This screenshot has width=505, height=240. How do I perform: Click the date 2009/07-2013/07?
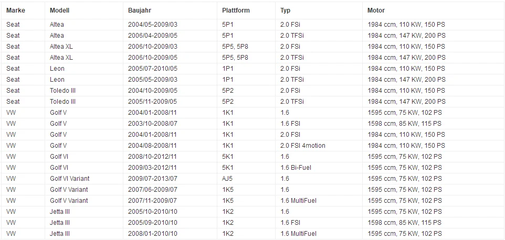[x=153, y=178]
